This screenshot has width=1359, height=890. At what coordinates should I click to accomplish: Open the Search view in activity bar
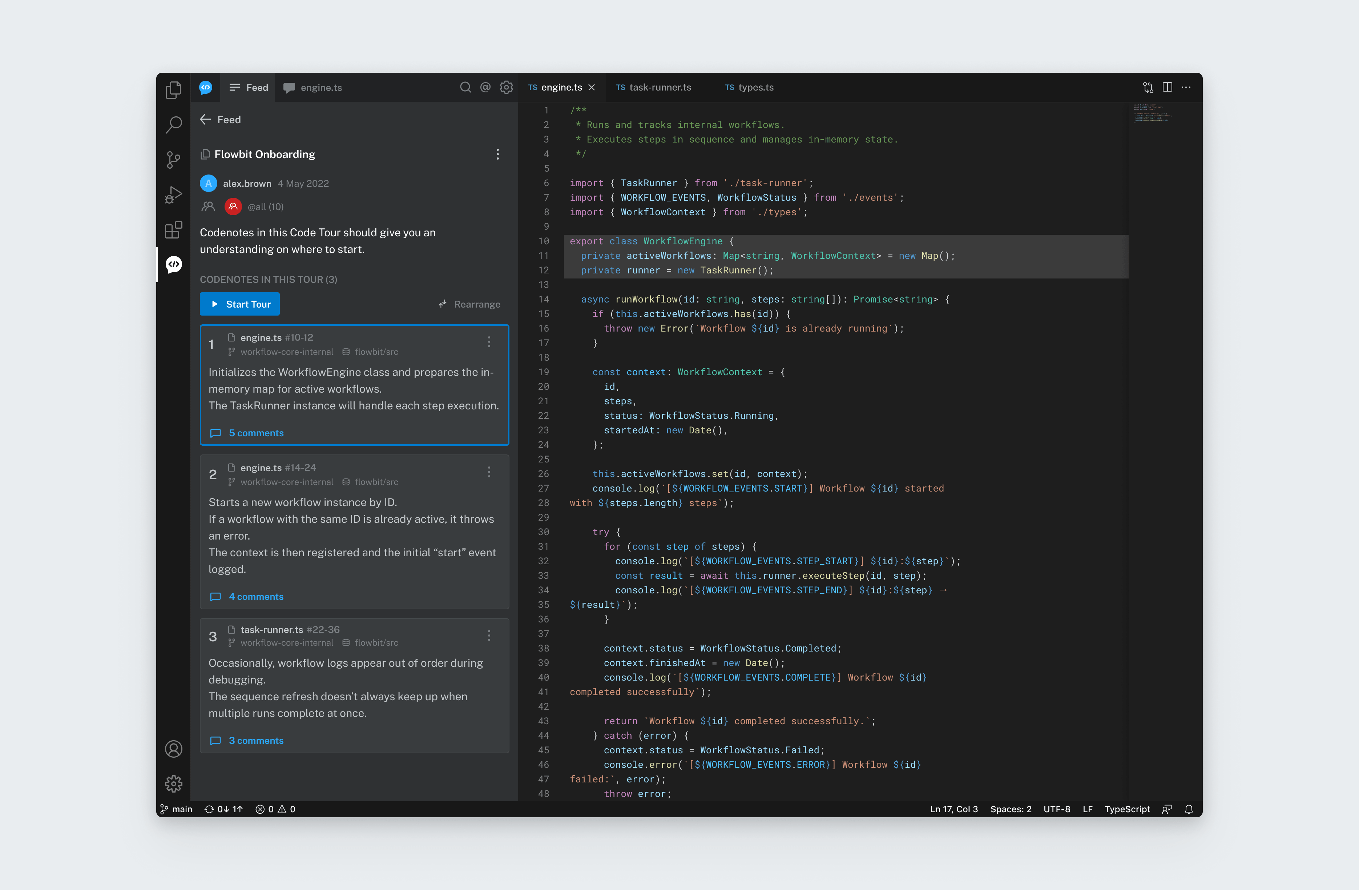(174, 125)
